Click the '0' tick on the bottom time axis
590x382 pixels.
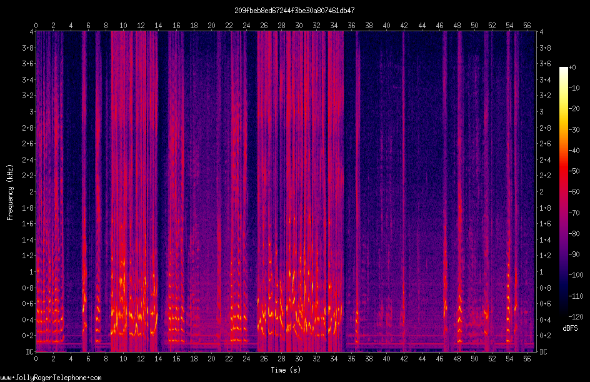coord(36,359)
